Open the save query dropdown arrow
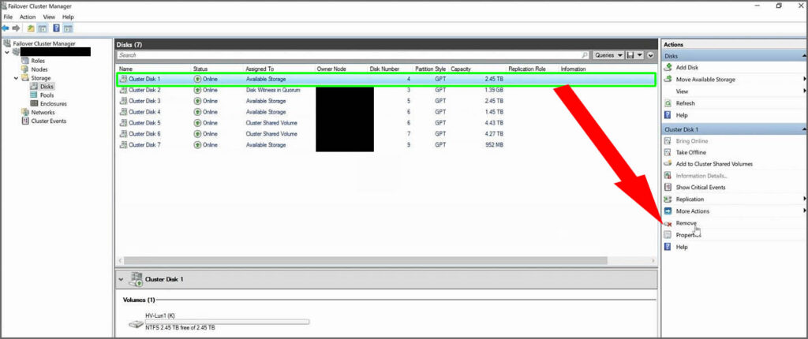Viewport: 808px width, 339px height. (639, 55)
